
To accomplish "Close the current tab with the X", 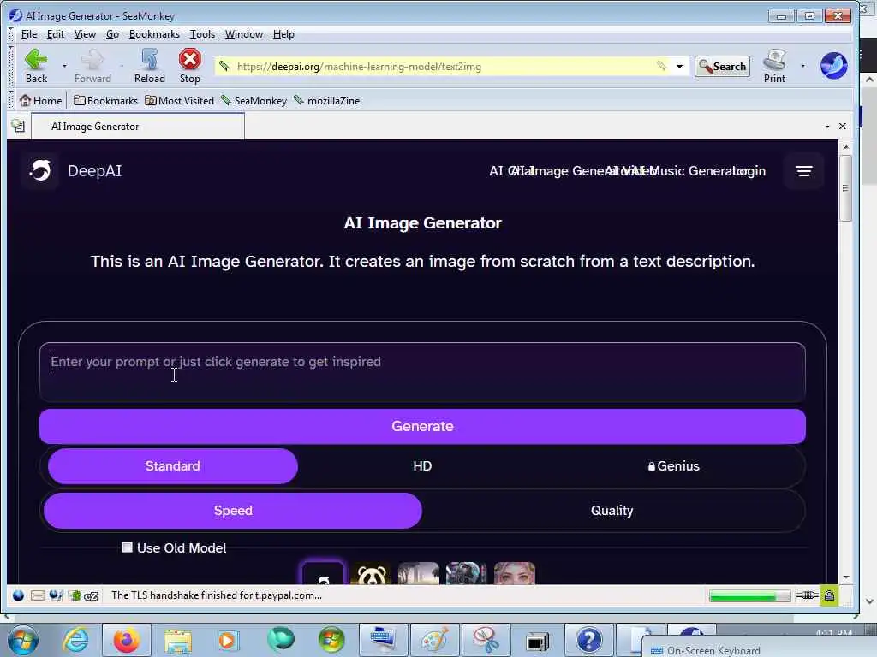I will 843,127.
